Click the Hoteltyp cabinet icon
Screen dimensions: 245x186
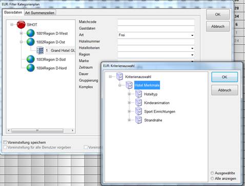138,94
